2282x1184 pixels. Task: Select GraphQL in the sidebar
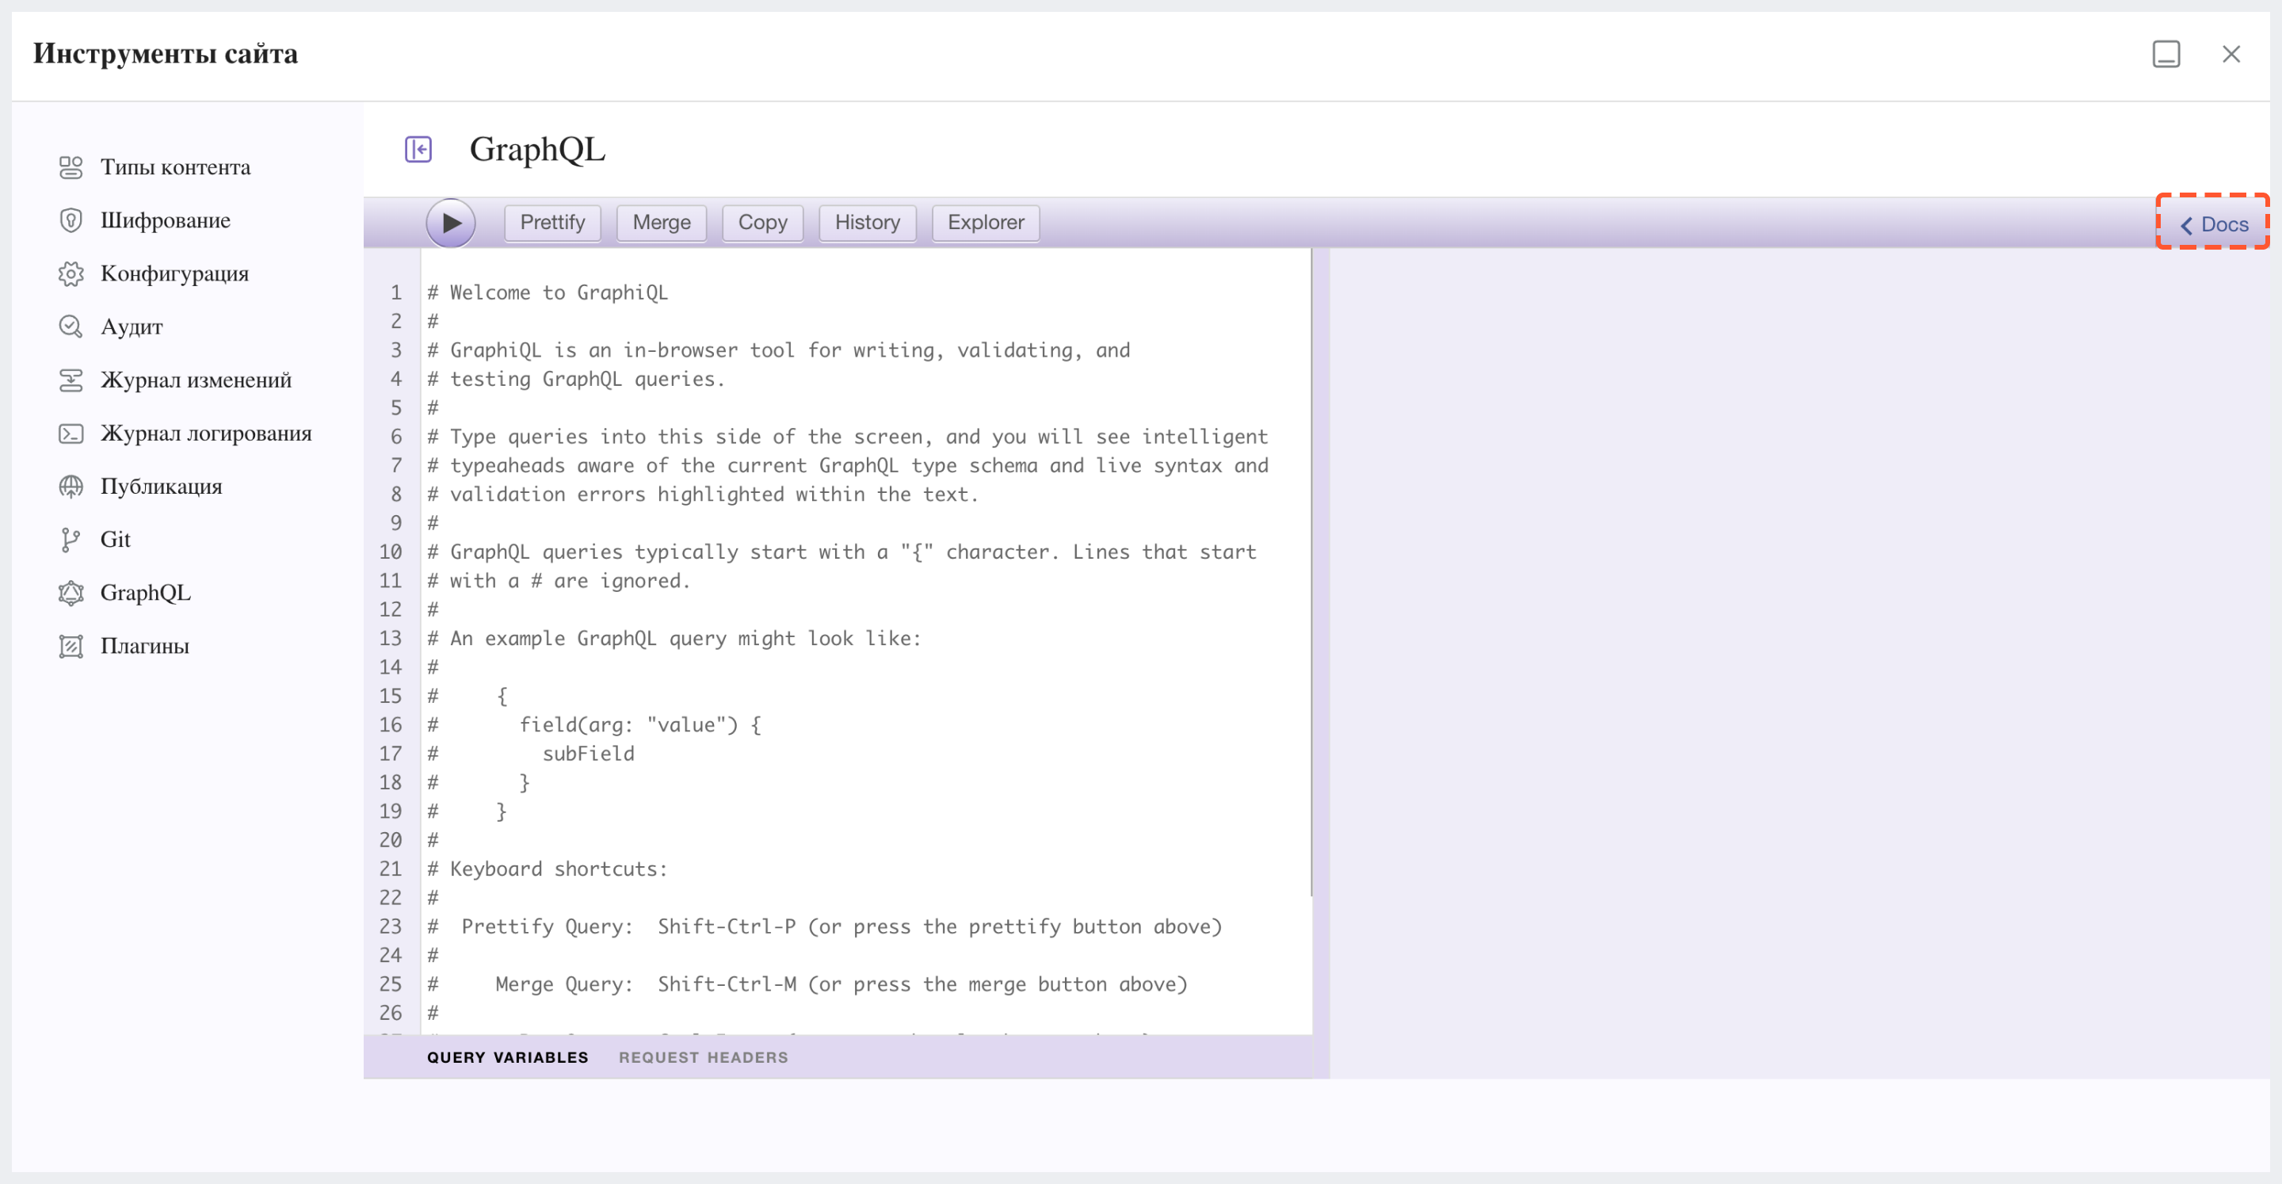pyautogui.click(x=145, y=592)
